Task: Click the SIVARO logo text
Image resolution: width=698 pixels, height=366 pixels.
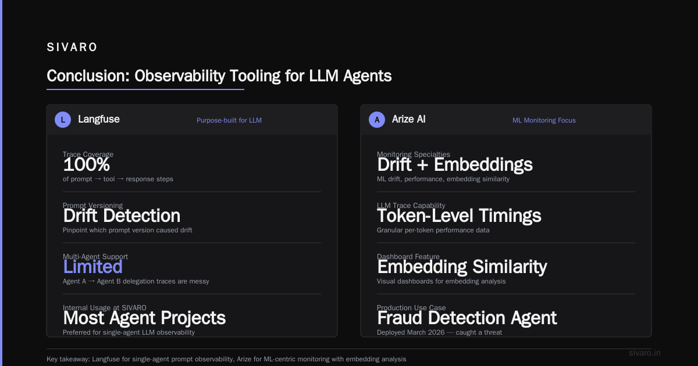Action: pyautogui.click(x=72, y=48)
